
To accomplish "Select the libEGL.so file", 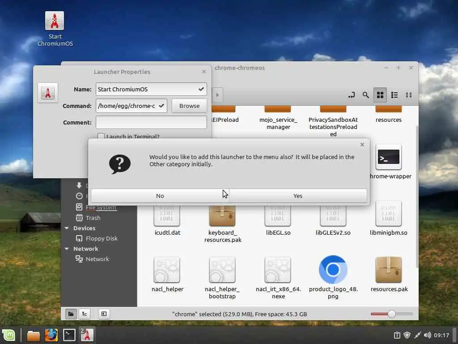I will pos(278,220).
